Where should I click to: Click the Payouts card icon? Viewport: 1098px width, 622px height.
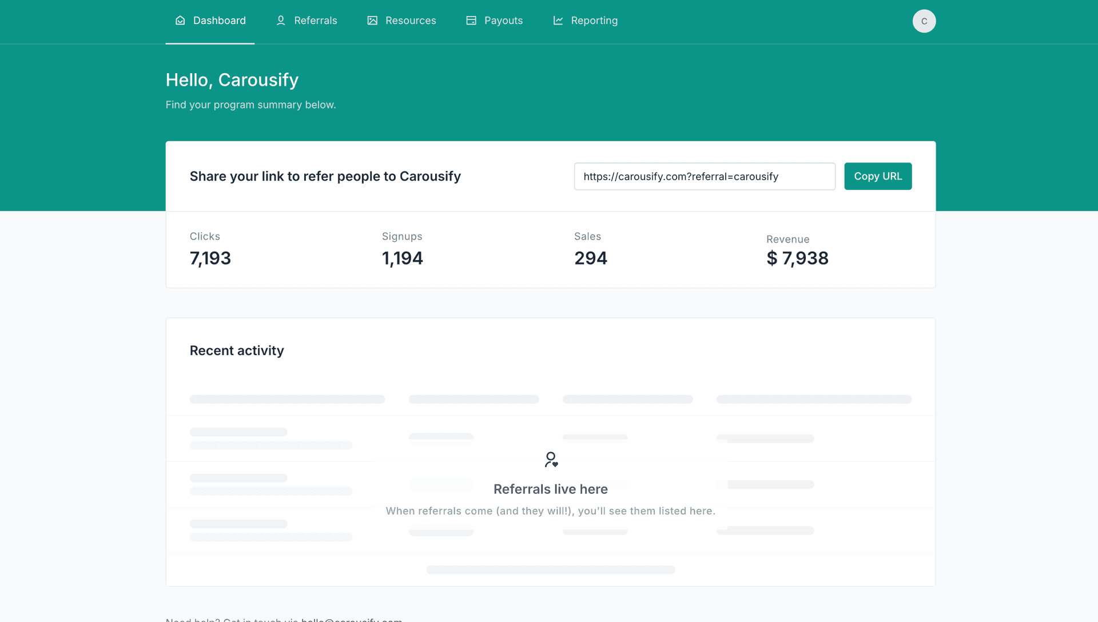pos(471,21)
